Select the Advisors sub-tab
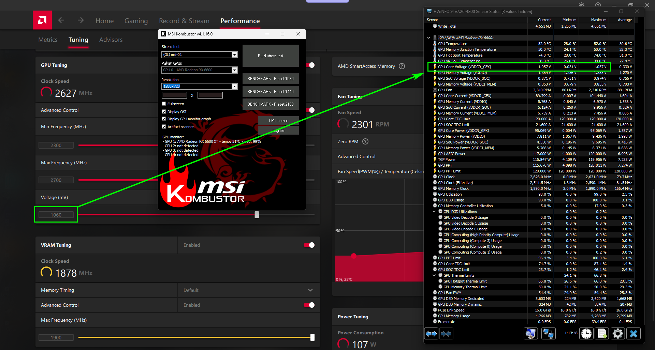This screenshot has width=655, height=350. [111, 40]
